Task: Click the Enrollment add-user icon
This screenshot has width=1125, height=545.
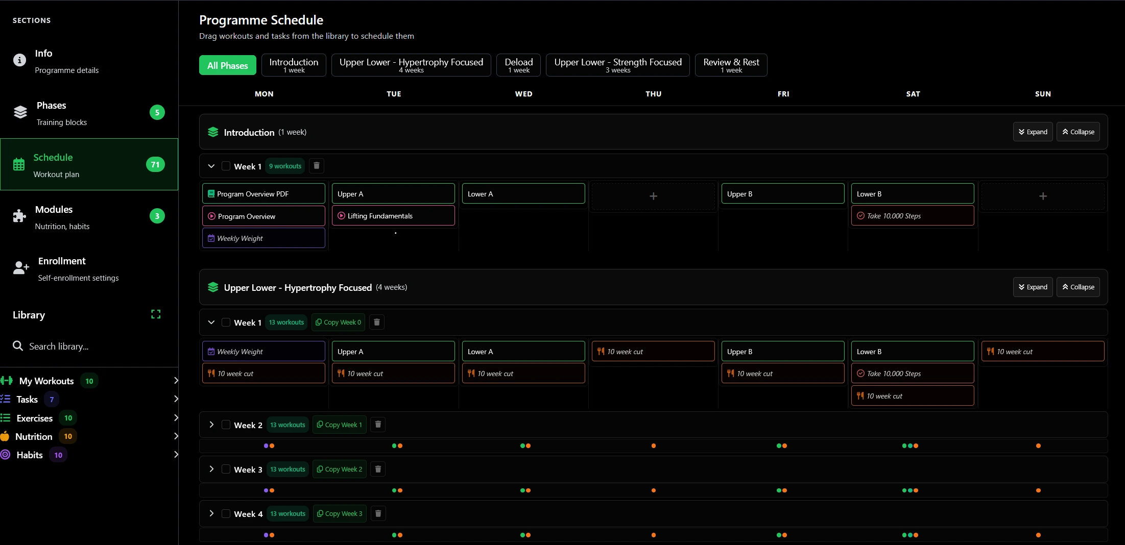Action: [21, 267]
